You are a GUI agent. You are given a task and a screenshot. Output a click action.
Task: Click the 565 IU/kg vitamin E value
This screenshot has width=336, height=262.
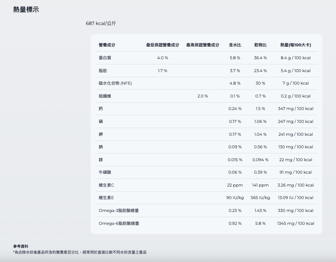click(x=260, y=198)
